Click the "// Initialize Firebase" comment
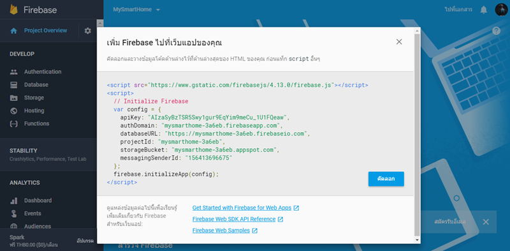The image size is (510, 251). pyautogui.click(x=151, y=101)
